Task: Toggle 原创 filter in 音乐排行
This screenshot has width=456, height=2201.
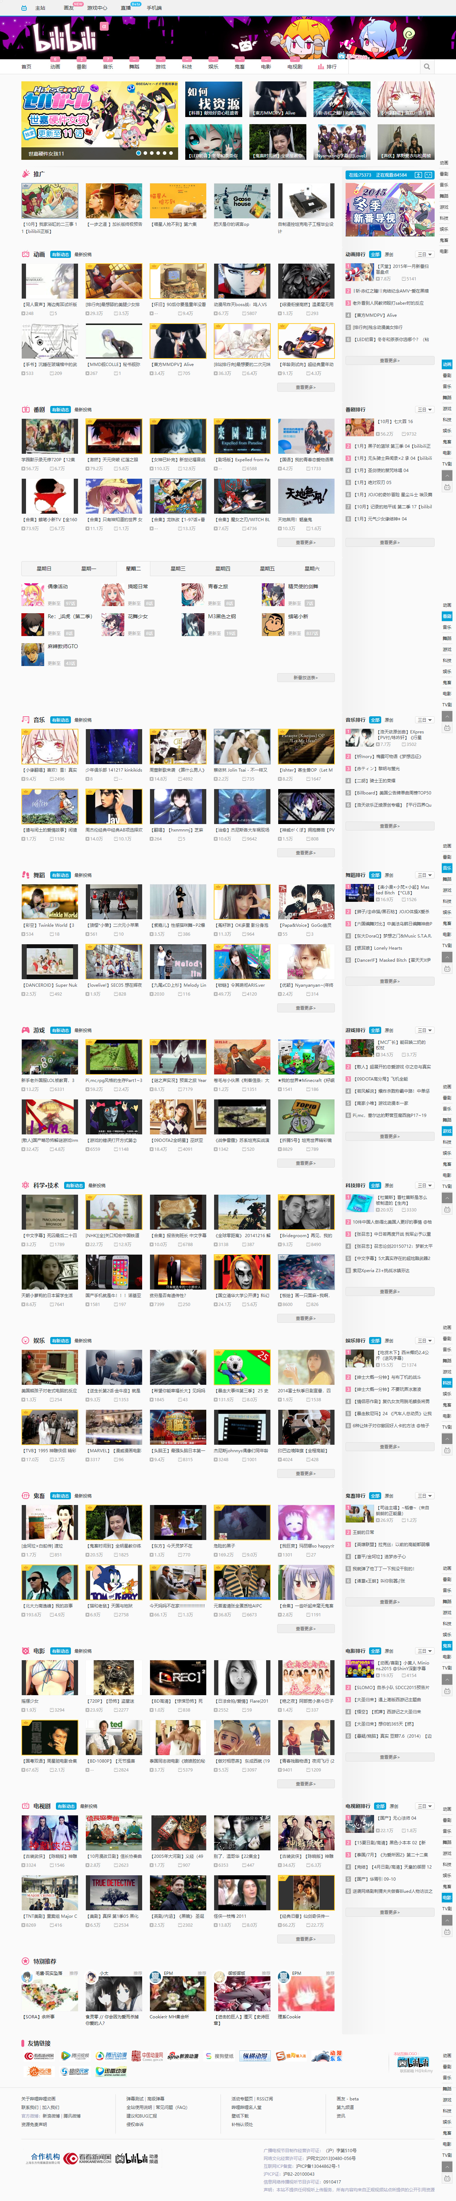Action: pos(389,720)
